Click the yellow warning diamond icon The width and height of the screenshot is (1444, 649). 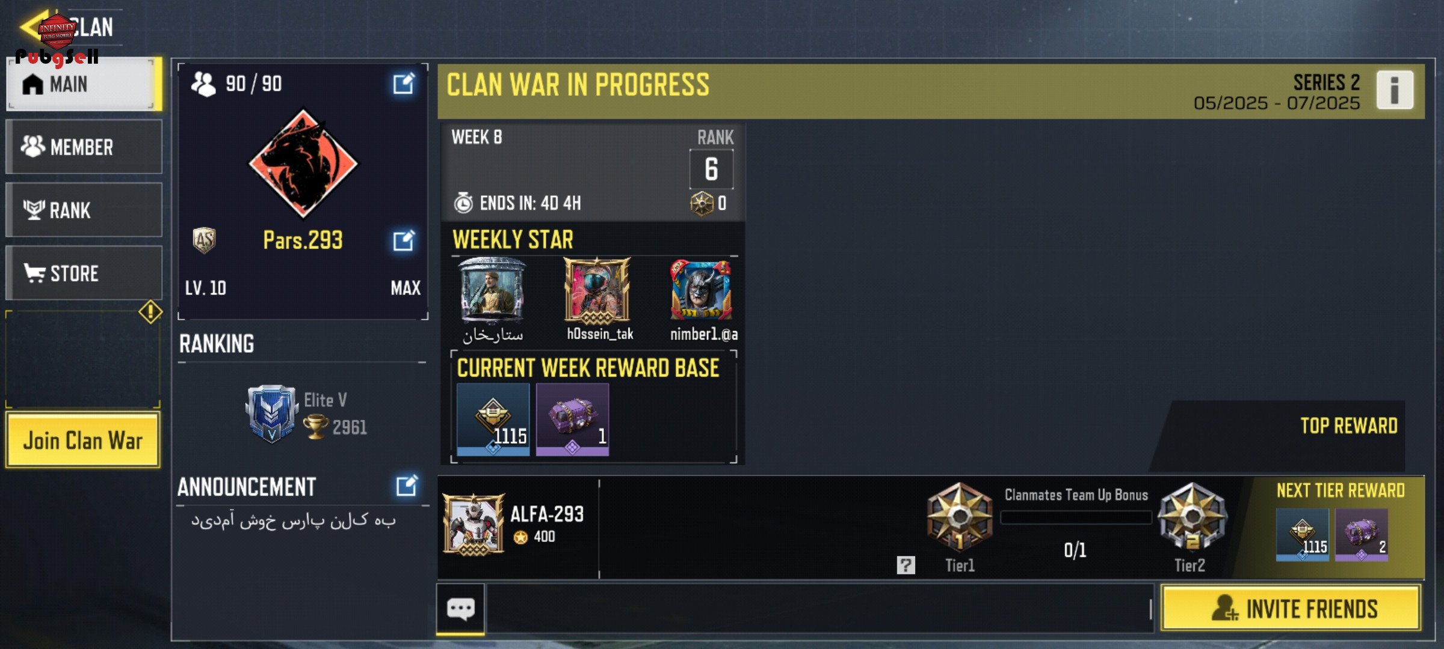click(150, 312)
